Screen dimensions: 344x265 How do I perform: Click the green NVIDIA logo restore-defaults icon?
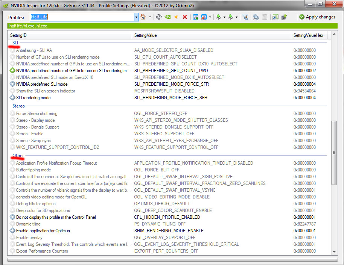click(x=167, y=17)
